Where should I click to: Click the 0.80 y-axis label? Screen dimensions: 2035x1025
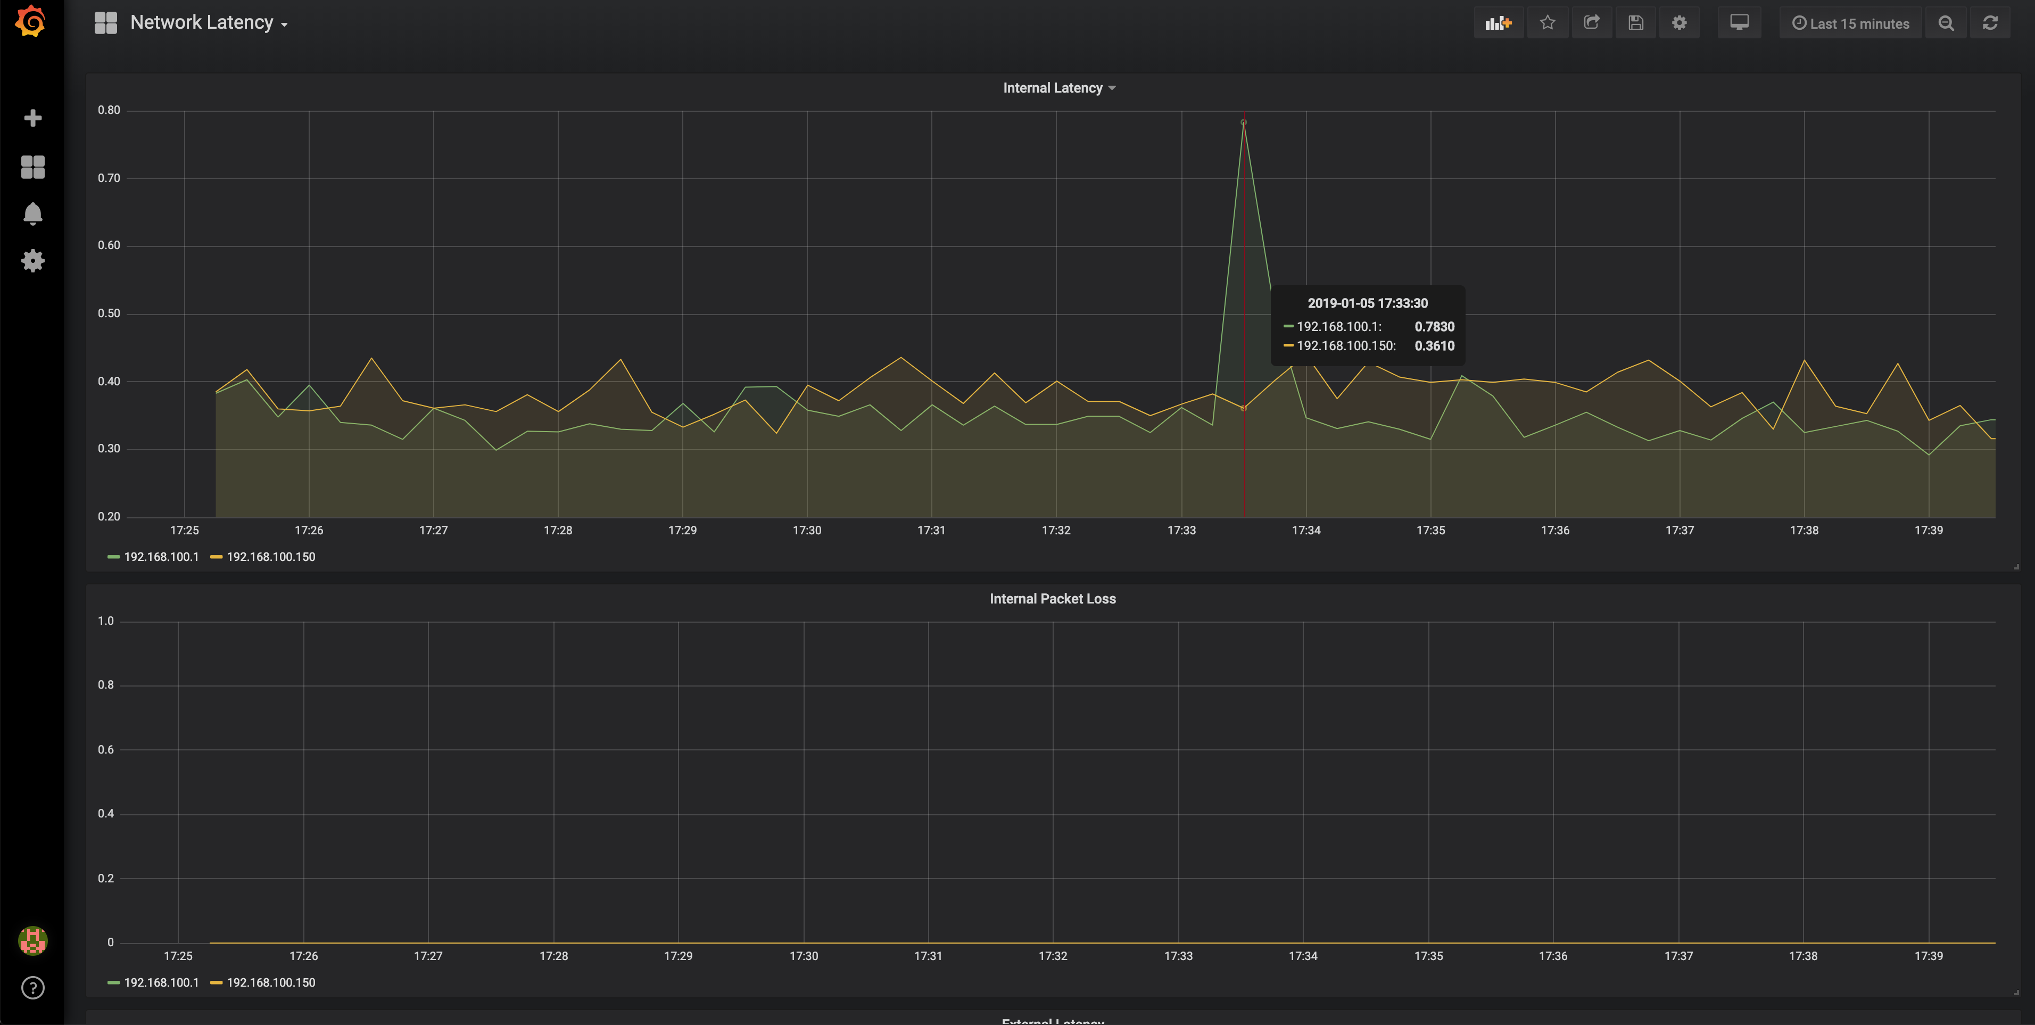109,110
